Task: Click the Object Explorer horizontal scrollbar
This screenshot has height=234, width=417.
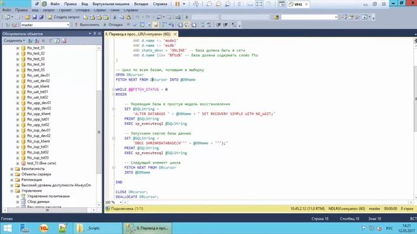Action: click(x=48, y=210)
